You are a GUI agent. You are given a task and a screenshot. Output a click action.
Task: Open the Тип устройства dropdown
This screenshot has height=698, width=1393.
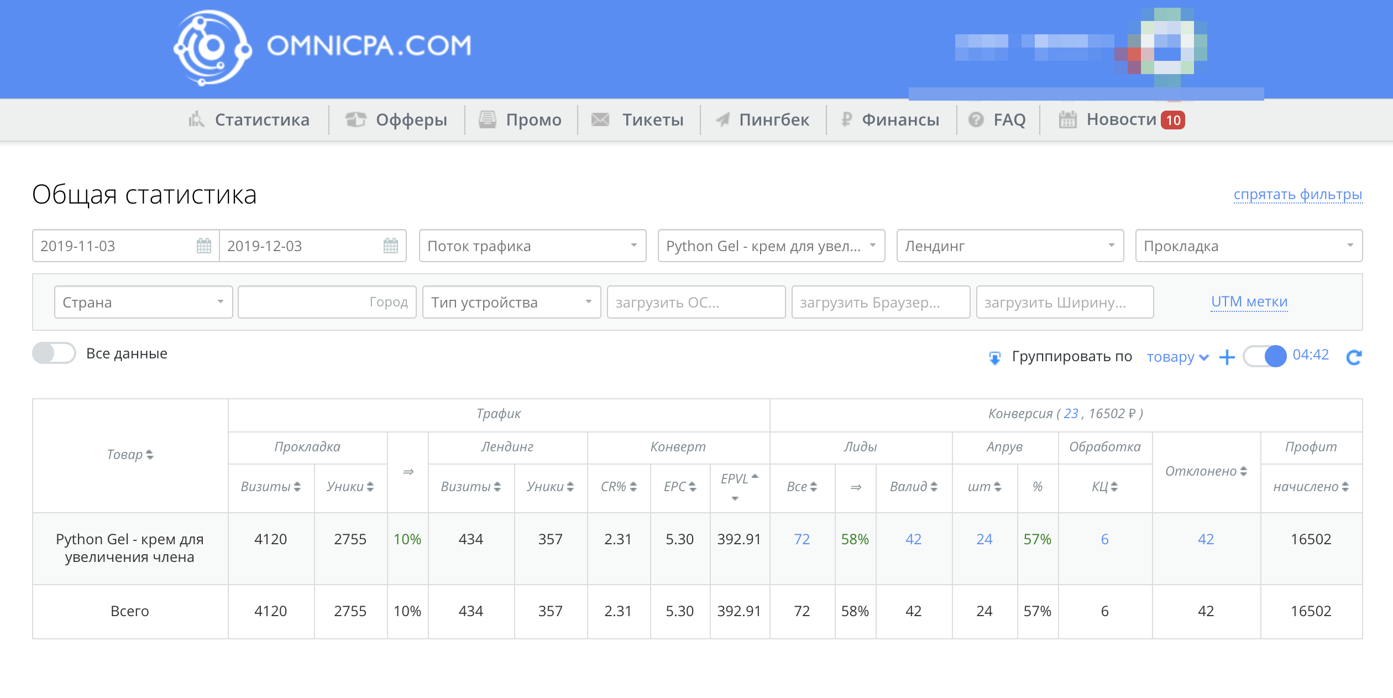(511, 302)
